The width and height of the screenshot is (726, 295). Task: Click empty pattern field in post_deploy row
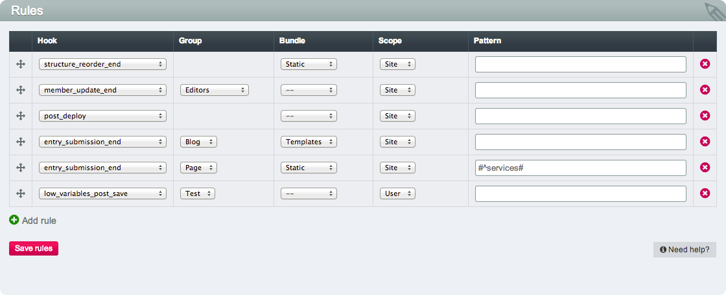[580, 116]
